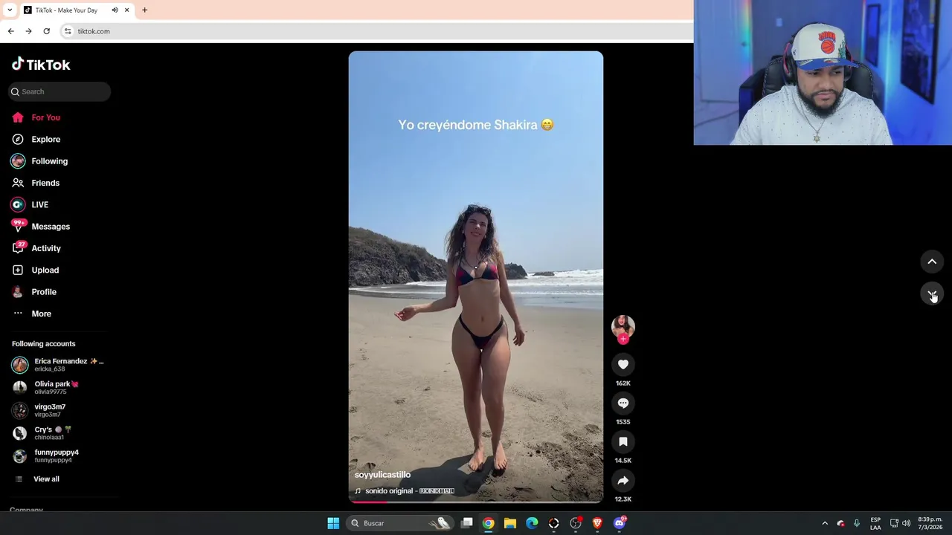Open a new browser tab

[144, 10]
